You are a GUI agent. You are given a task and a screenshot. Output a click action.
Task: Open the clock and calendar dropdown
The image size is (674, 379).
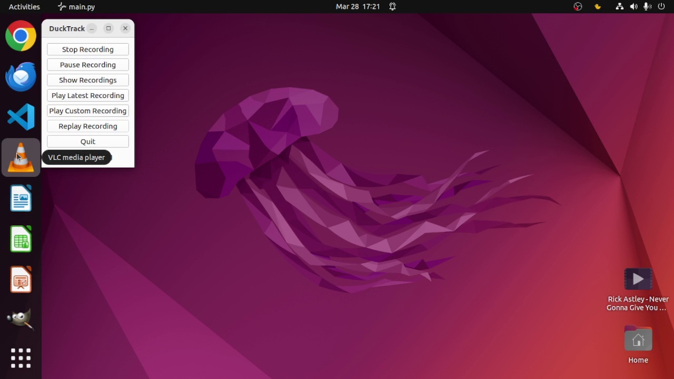click(x=358, y=7)
